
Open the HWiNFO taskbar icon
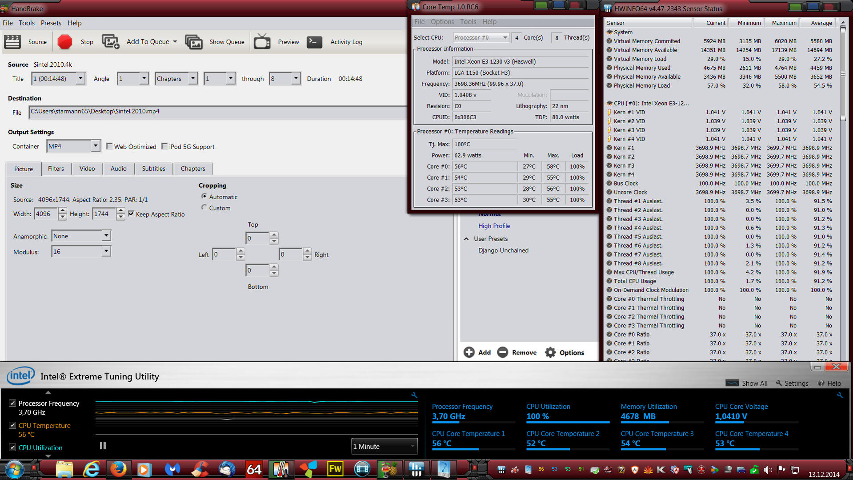[416, 469]
